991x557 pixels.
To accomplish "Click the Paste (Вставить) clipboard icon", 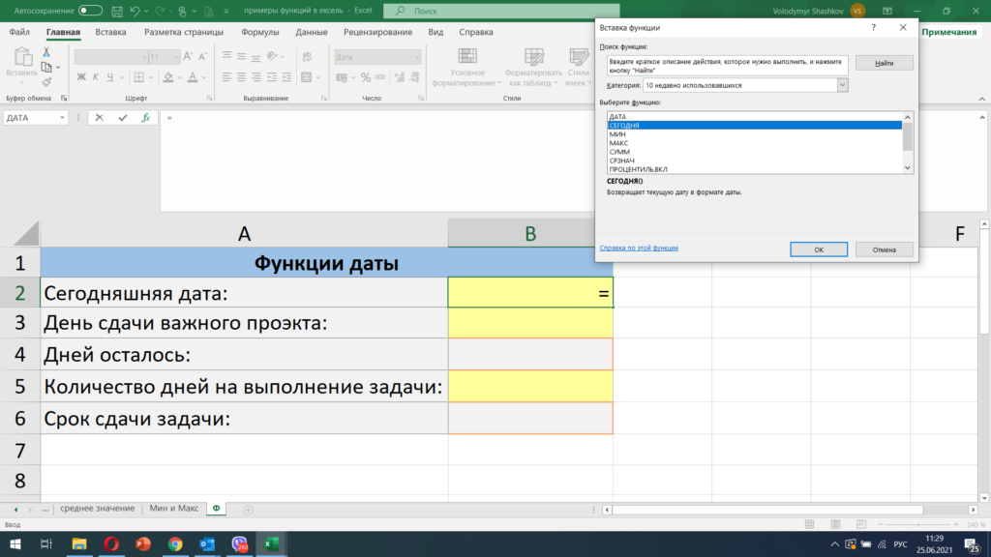I will (x=22, y=57).
